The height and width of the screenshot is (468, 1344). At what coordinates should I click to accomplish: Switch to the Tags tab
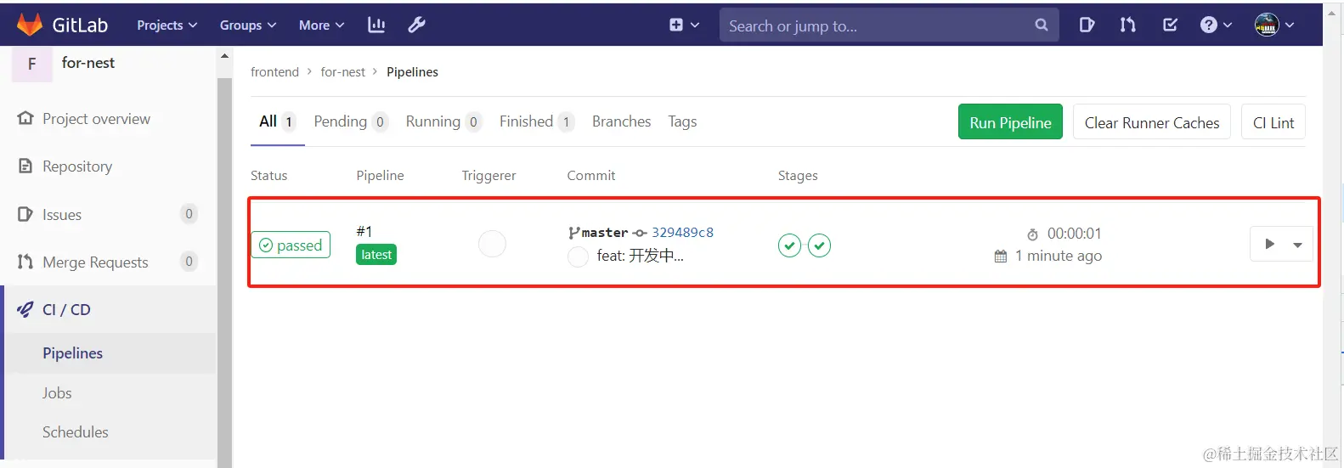[x=682, y=121]
